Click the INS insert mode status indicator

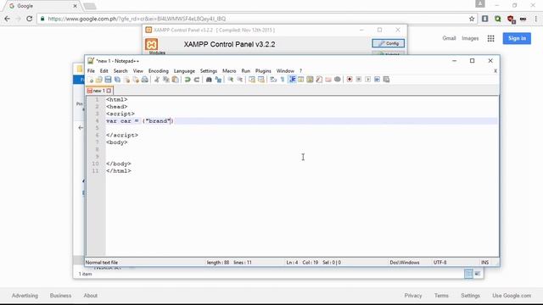coord(484,263)
